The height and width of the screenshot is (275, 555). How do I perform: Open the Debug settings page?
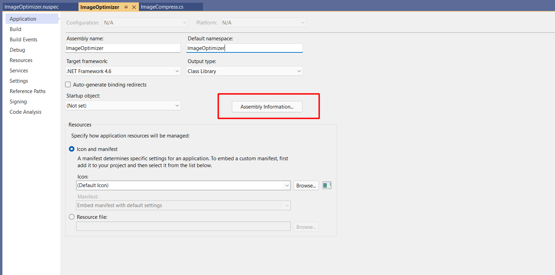click(x=17, y=50)
